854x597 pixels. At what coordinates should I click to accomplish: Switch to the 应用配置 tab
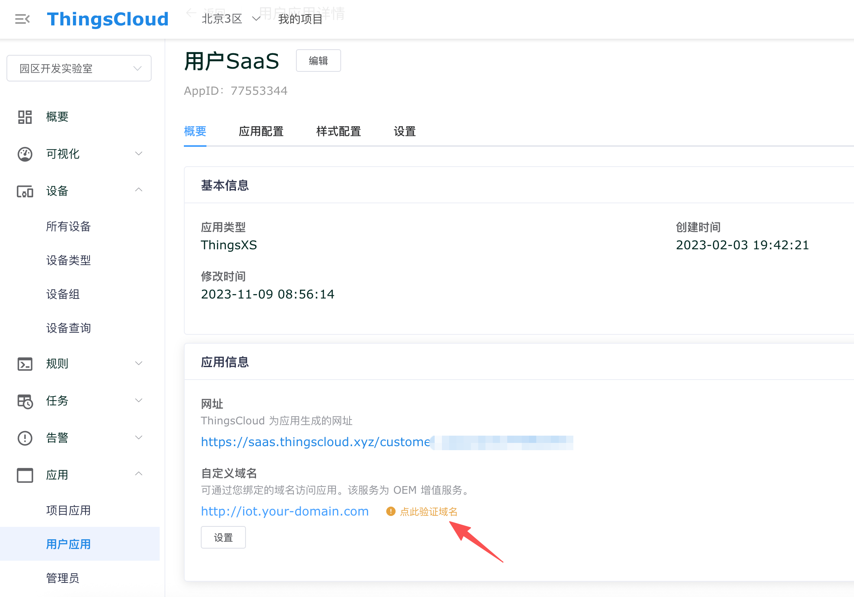click(x=261, y=132)
